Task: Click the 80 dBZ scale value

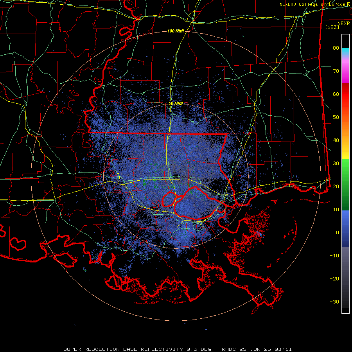Action: [336, 48]
